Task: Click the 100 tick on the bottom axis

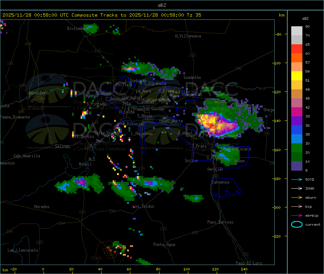Action: click(186, 269)
